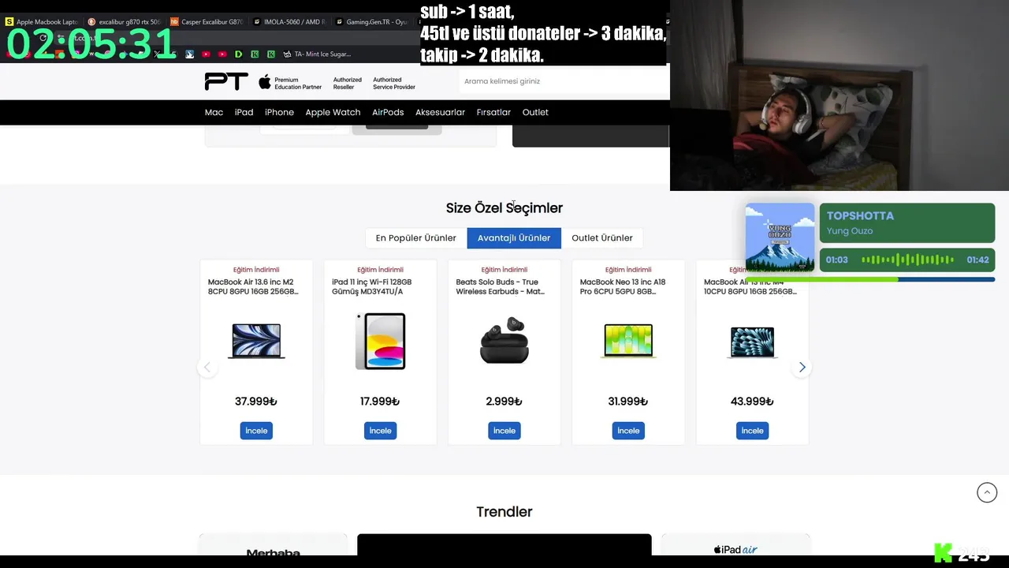
Task: Click the MacBook Neo 13 product image
Action: (628, 341)
